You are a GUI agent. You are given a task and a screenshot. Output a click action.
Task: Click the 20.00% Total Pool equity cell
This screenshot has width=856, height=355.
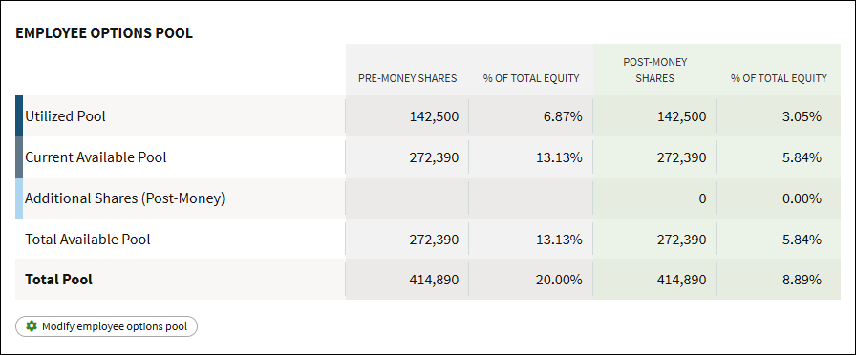click(x=530, y=280)
